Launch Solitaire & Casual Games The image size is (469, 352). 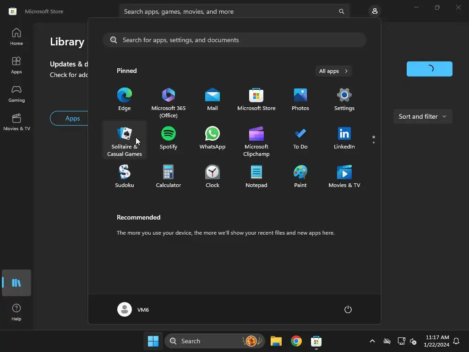125,141
